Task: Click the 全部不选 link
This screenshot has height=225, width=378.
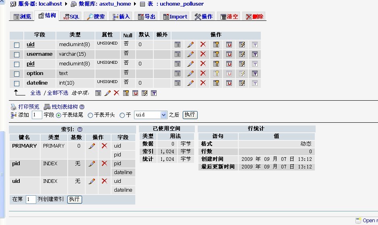Action: (58, 93)
